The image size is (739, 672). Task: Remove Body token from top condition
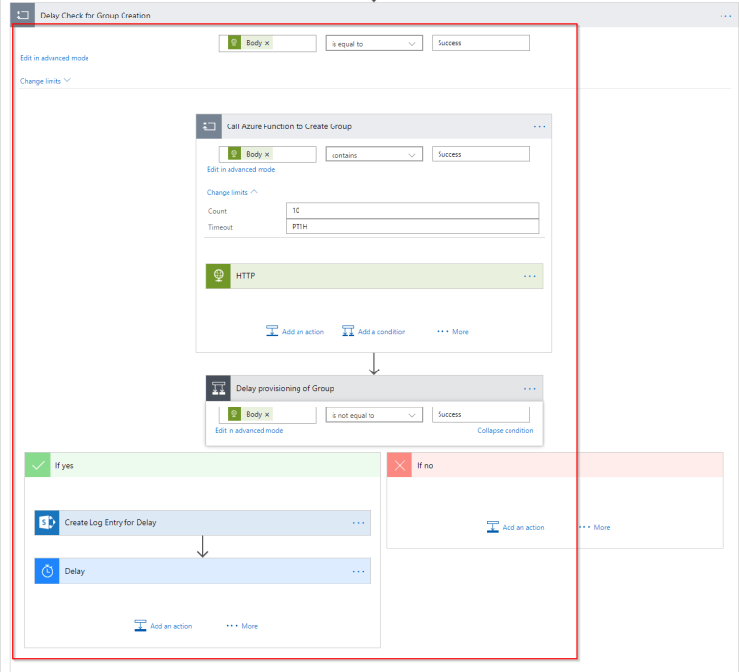tap(267, 43)
